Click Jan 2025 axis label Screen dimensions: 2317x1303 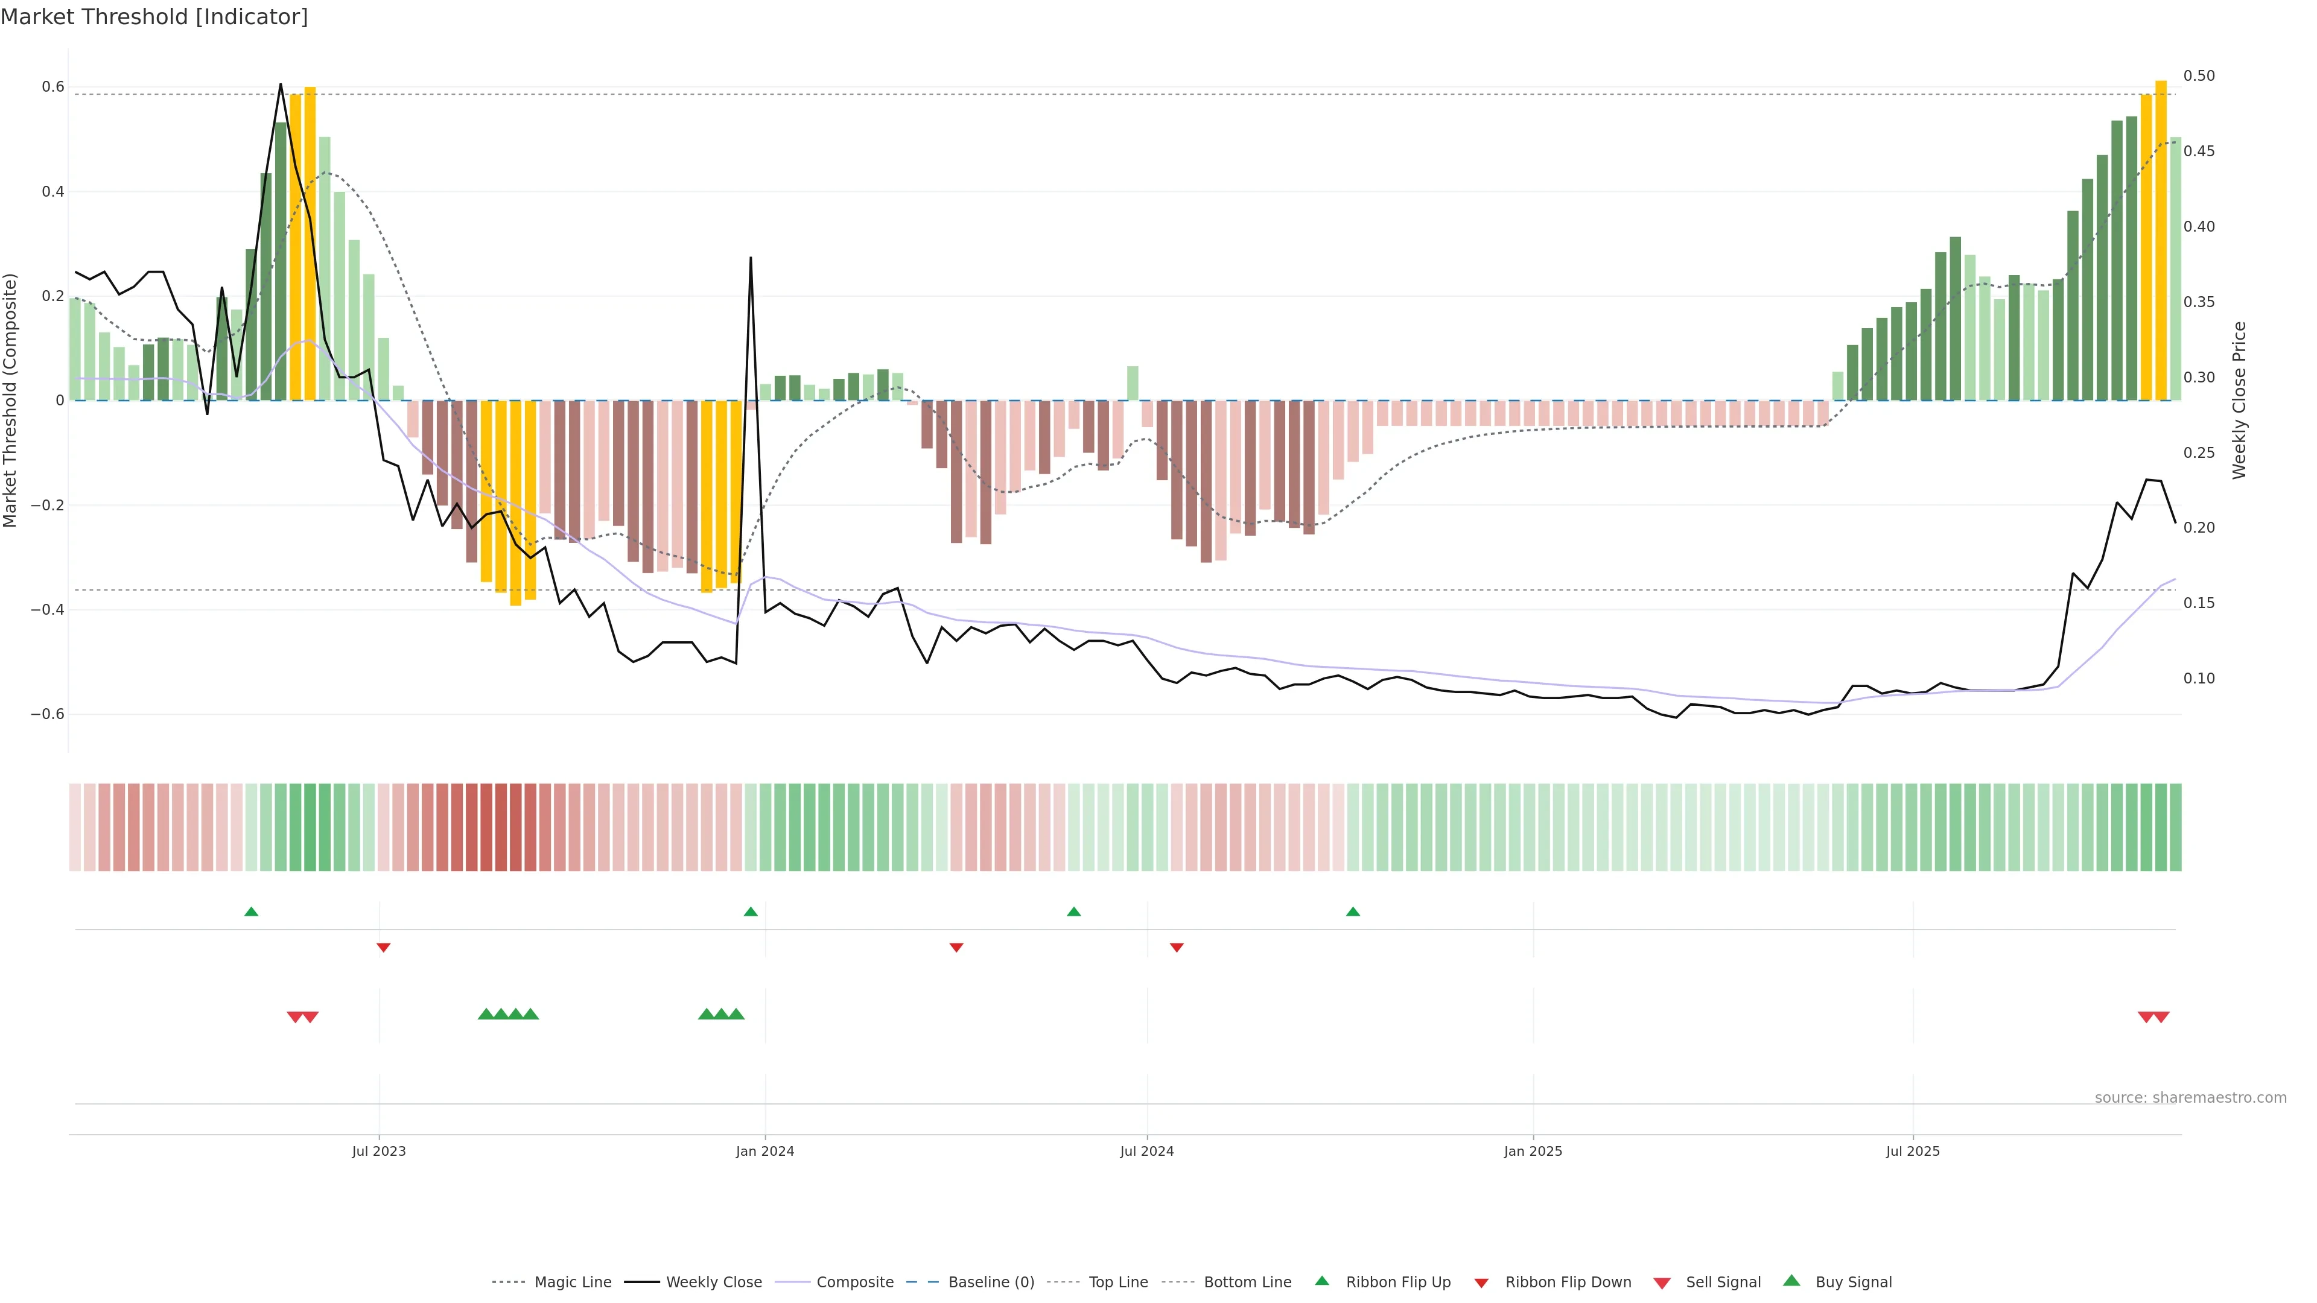pos(1533,1152)
